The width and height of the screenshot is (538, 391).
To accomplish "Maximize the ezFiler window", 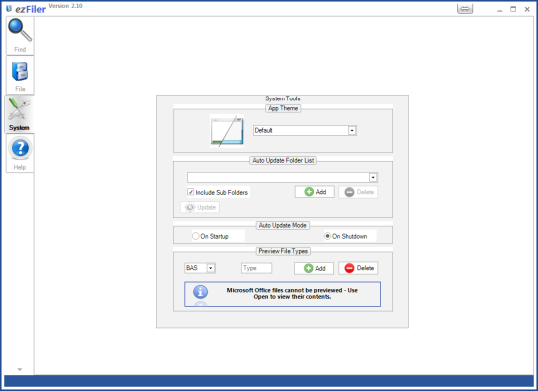I will [513, 9].
